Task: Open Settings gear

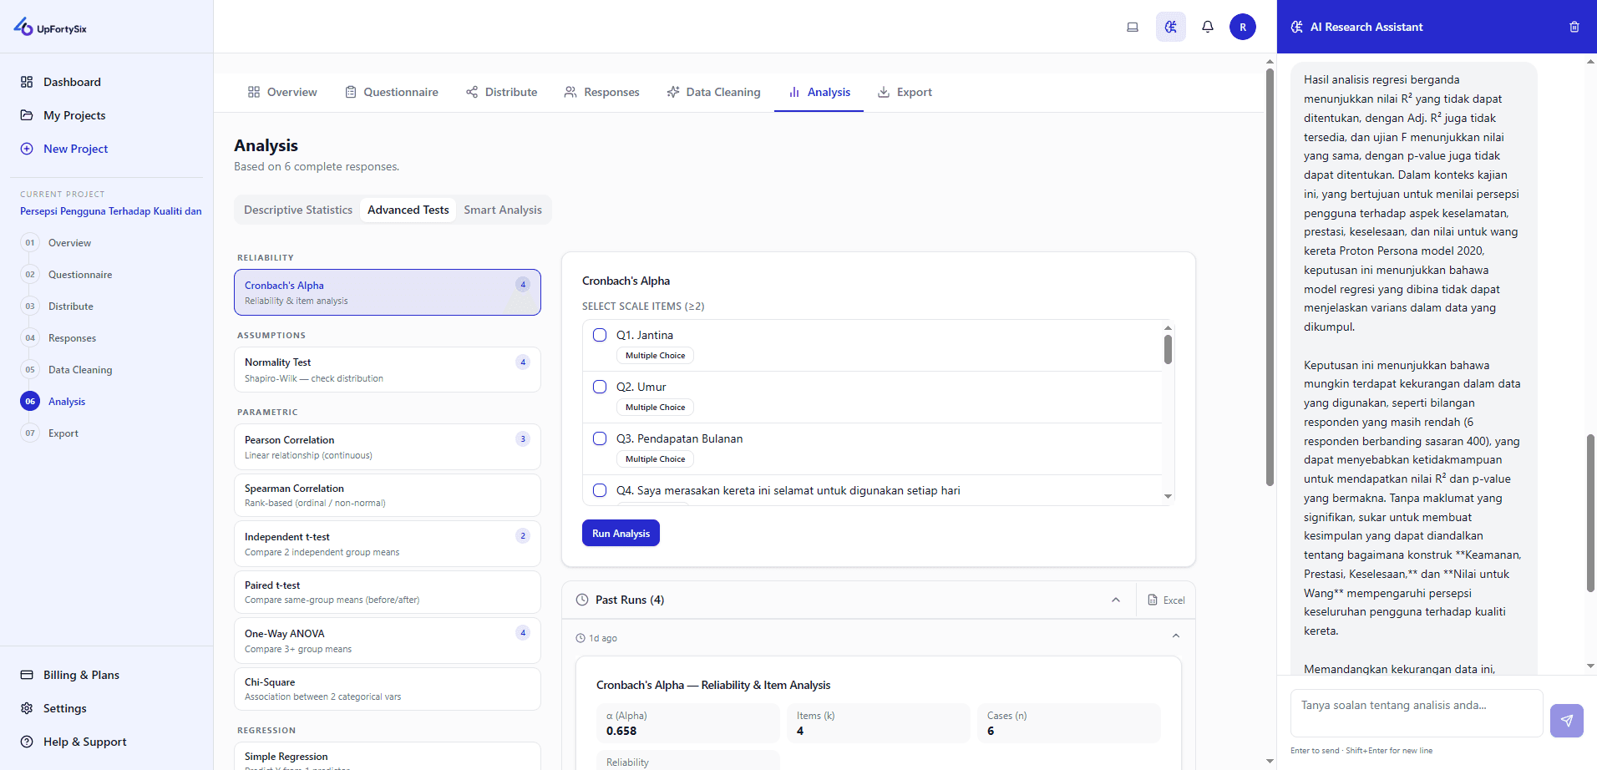Action: [x=27, y=708]
